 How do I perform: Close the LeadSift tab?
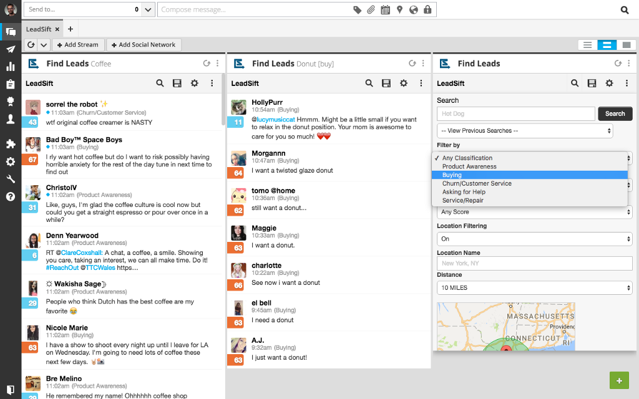(57, 29)
